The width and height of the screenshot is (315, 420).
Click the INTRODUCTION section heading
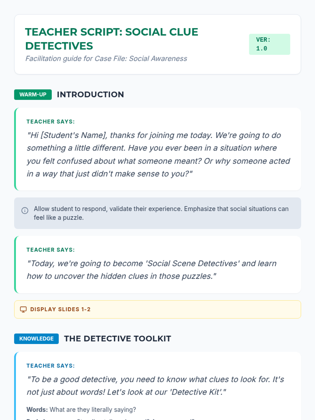coord(90,94)
